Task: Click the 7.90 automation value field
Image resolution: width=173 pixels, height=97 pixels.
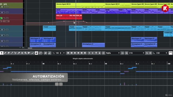Action: pos(6,21)
